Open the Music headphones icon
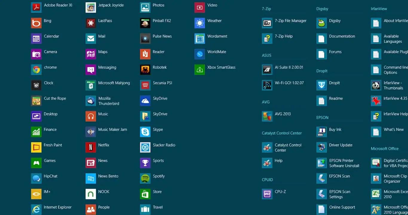The height and width of the screenshot is (215, 408). 91,116
